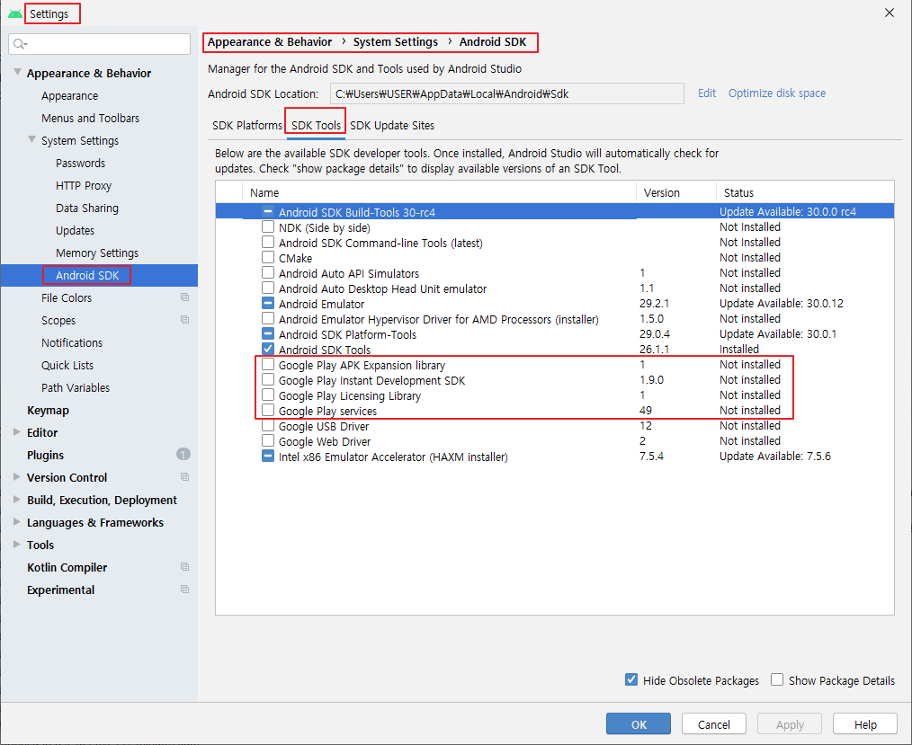Close the Settings dialog

pyautogui.click(x=890, y=13)
